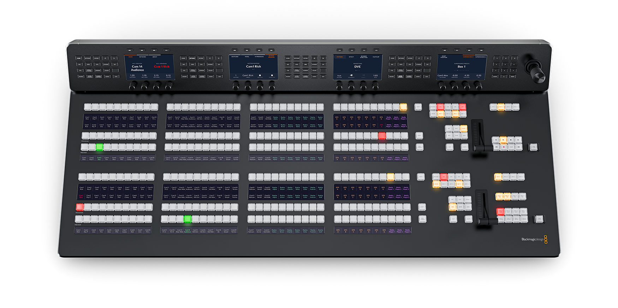The width and height of the screenshot is (618, 308).
Task: Select EFFECT on the DVE transitions screen
Action: pos(351,57)
